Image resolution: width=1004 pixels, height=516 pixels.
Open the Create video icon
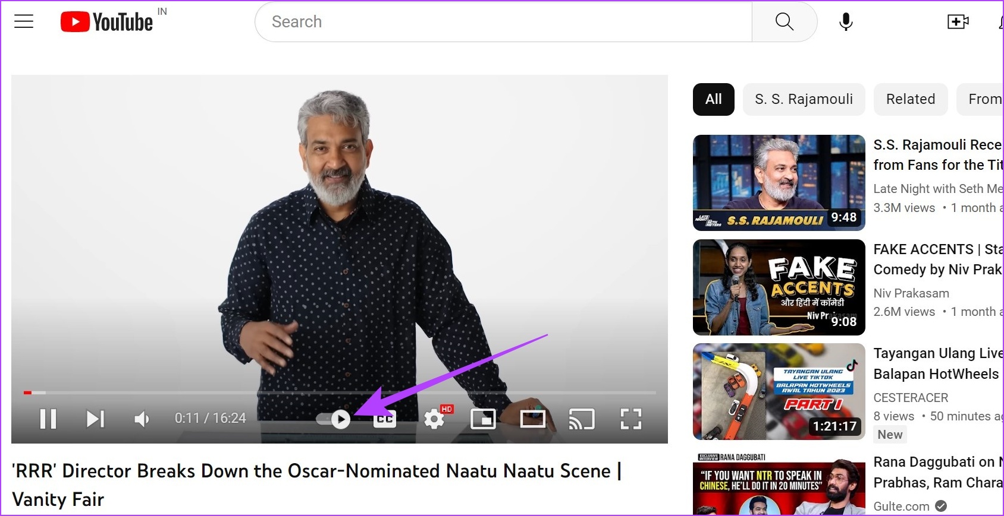click(x=958, y=22)
